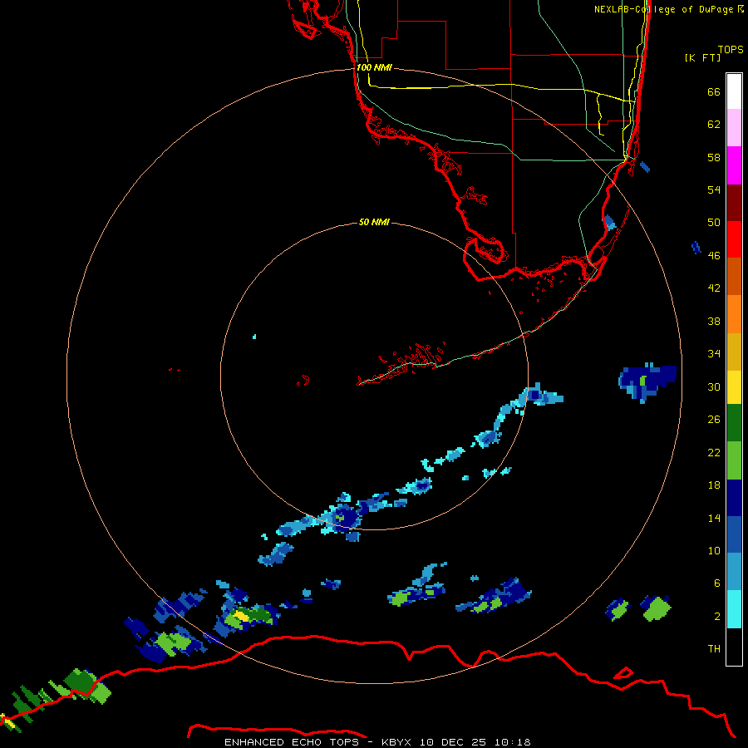Click the "KBYX" radar site identifier
This screenshot has height=748, width=748.
point(396,742)
